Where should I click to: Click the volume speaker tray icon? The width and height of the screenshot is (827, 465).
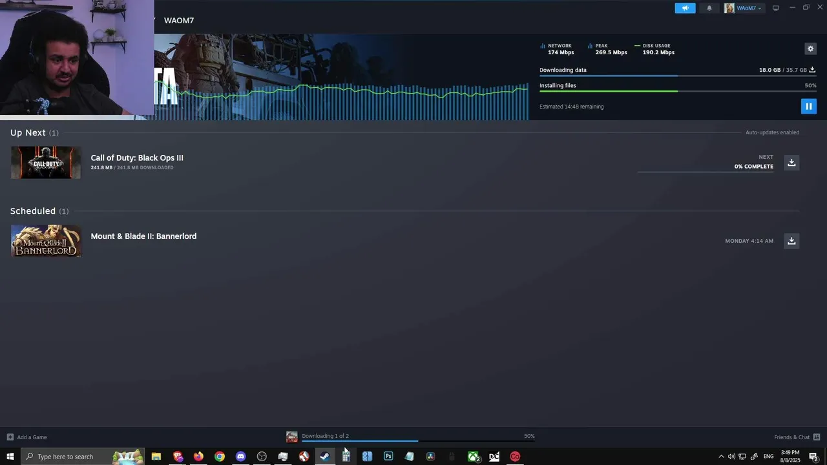coord(731,457)
